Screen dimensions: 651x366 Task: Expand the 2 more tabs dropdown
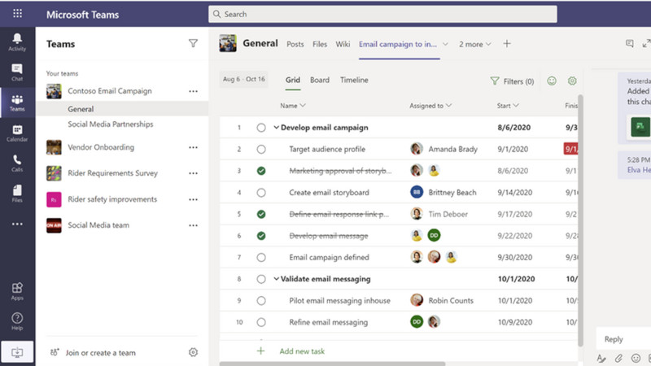tap(475, 44)
